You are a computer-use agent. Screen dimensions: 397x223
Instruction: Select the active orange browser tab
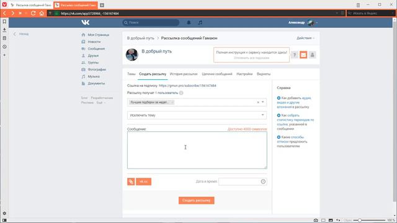click(76, 5)
